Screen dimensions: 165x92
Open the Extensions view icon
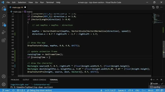click(4, 40)
